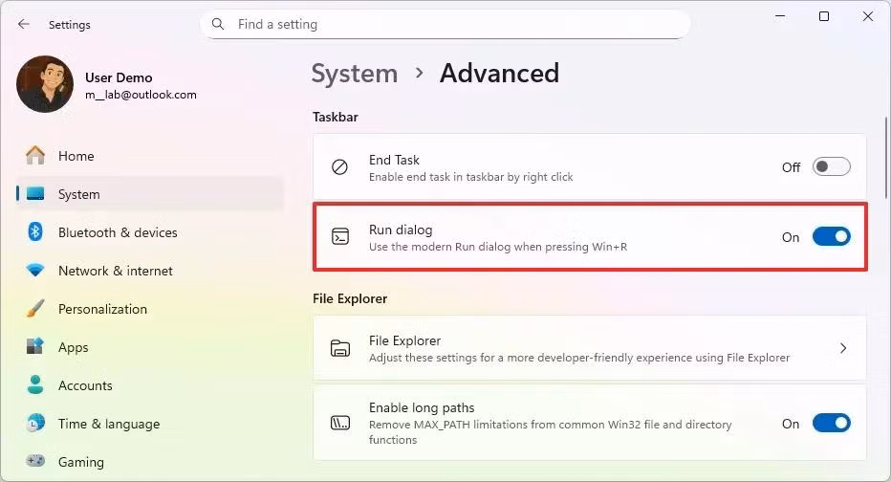Click the User Demo account name
Viewport: 891px width, 482px height.
point(119,77)
